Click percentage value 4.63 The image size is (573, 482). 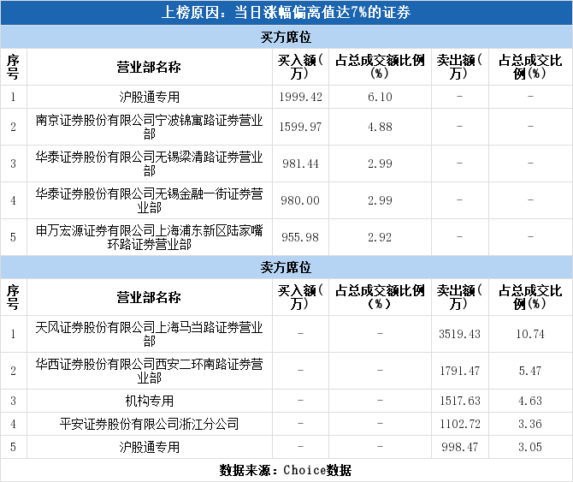pyautogui.click(x=530, y=401)
